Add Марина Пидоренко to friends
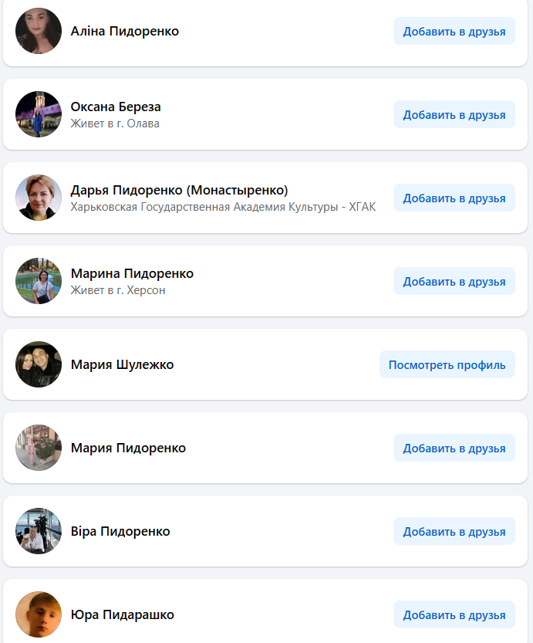533x643 pixels. coord(454,281)
